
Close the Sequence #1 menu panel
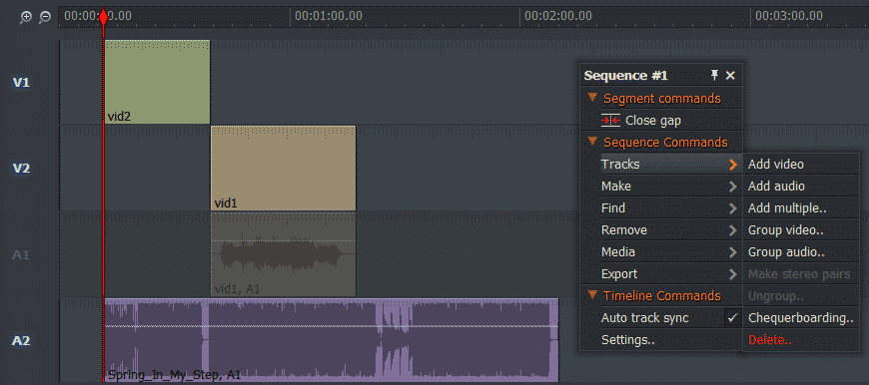730,76
